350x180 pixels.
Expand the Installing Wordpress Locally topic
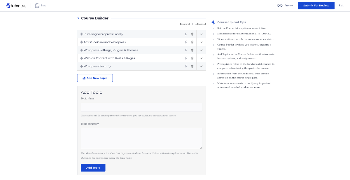201,34
